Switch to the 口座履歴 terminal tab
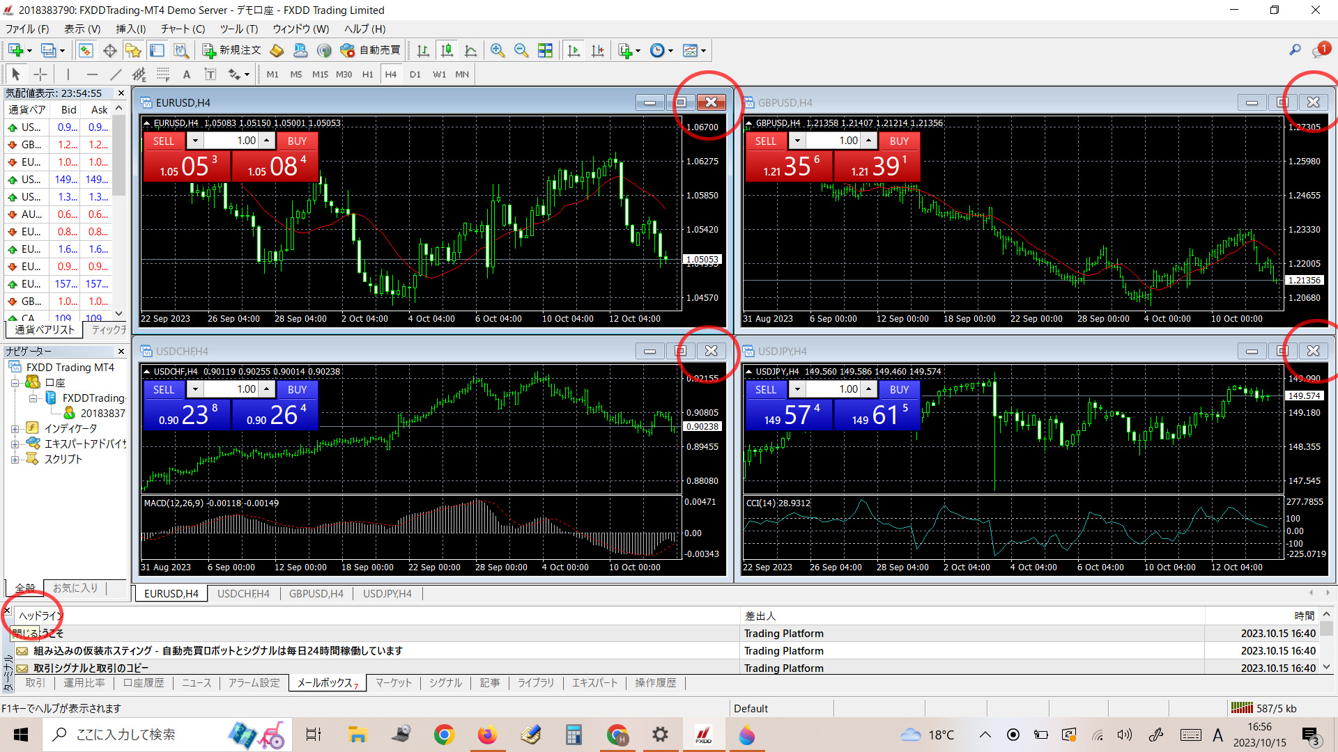Viewport: 1338px width, 752px height. [x=144, y=683]
